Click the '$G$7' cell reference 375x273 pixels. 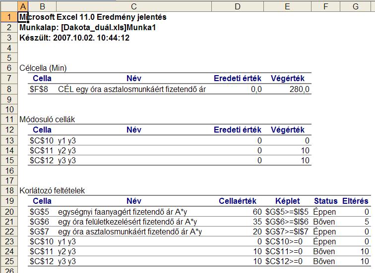click(x=39, y=232)
